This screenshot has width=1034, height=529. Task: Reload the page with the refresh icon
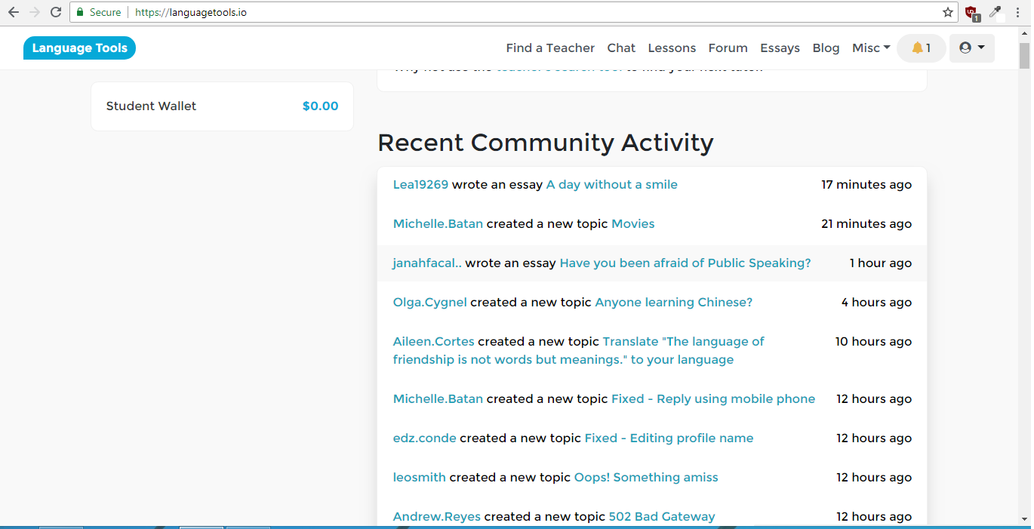coord(56,12)
